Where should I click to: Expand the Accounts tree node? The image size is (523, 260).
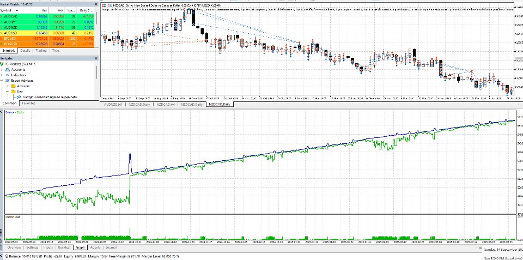(2, 69)
